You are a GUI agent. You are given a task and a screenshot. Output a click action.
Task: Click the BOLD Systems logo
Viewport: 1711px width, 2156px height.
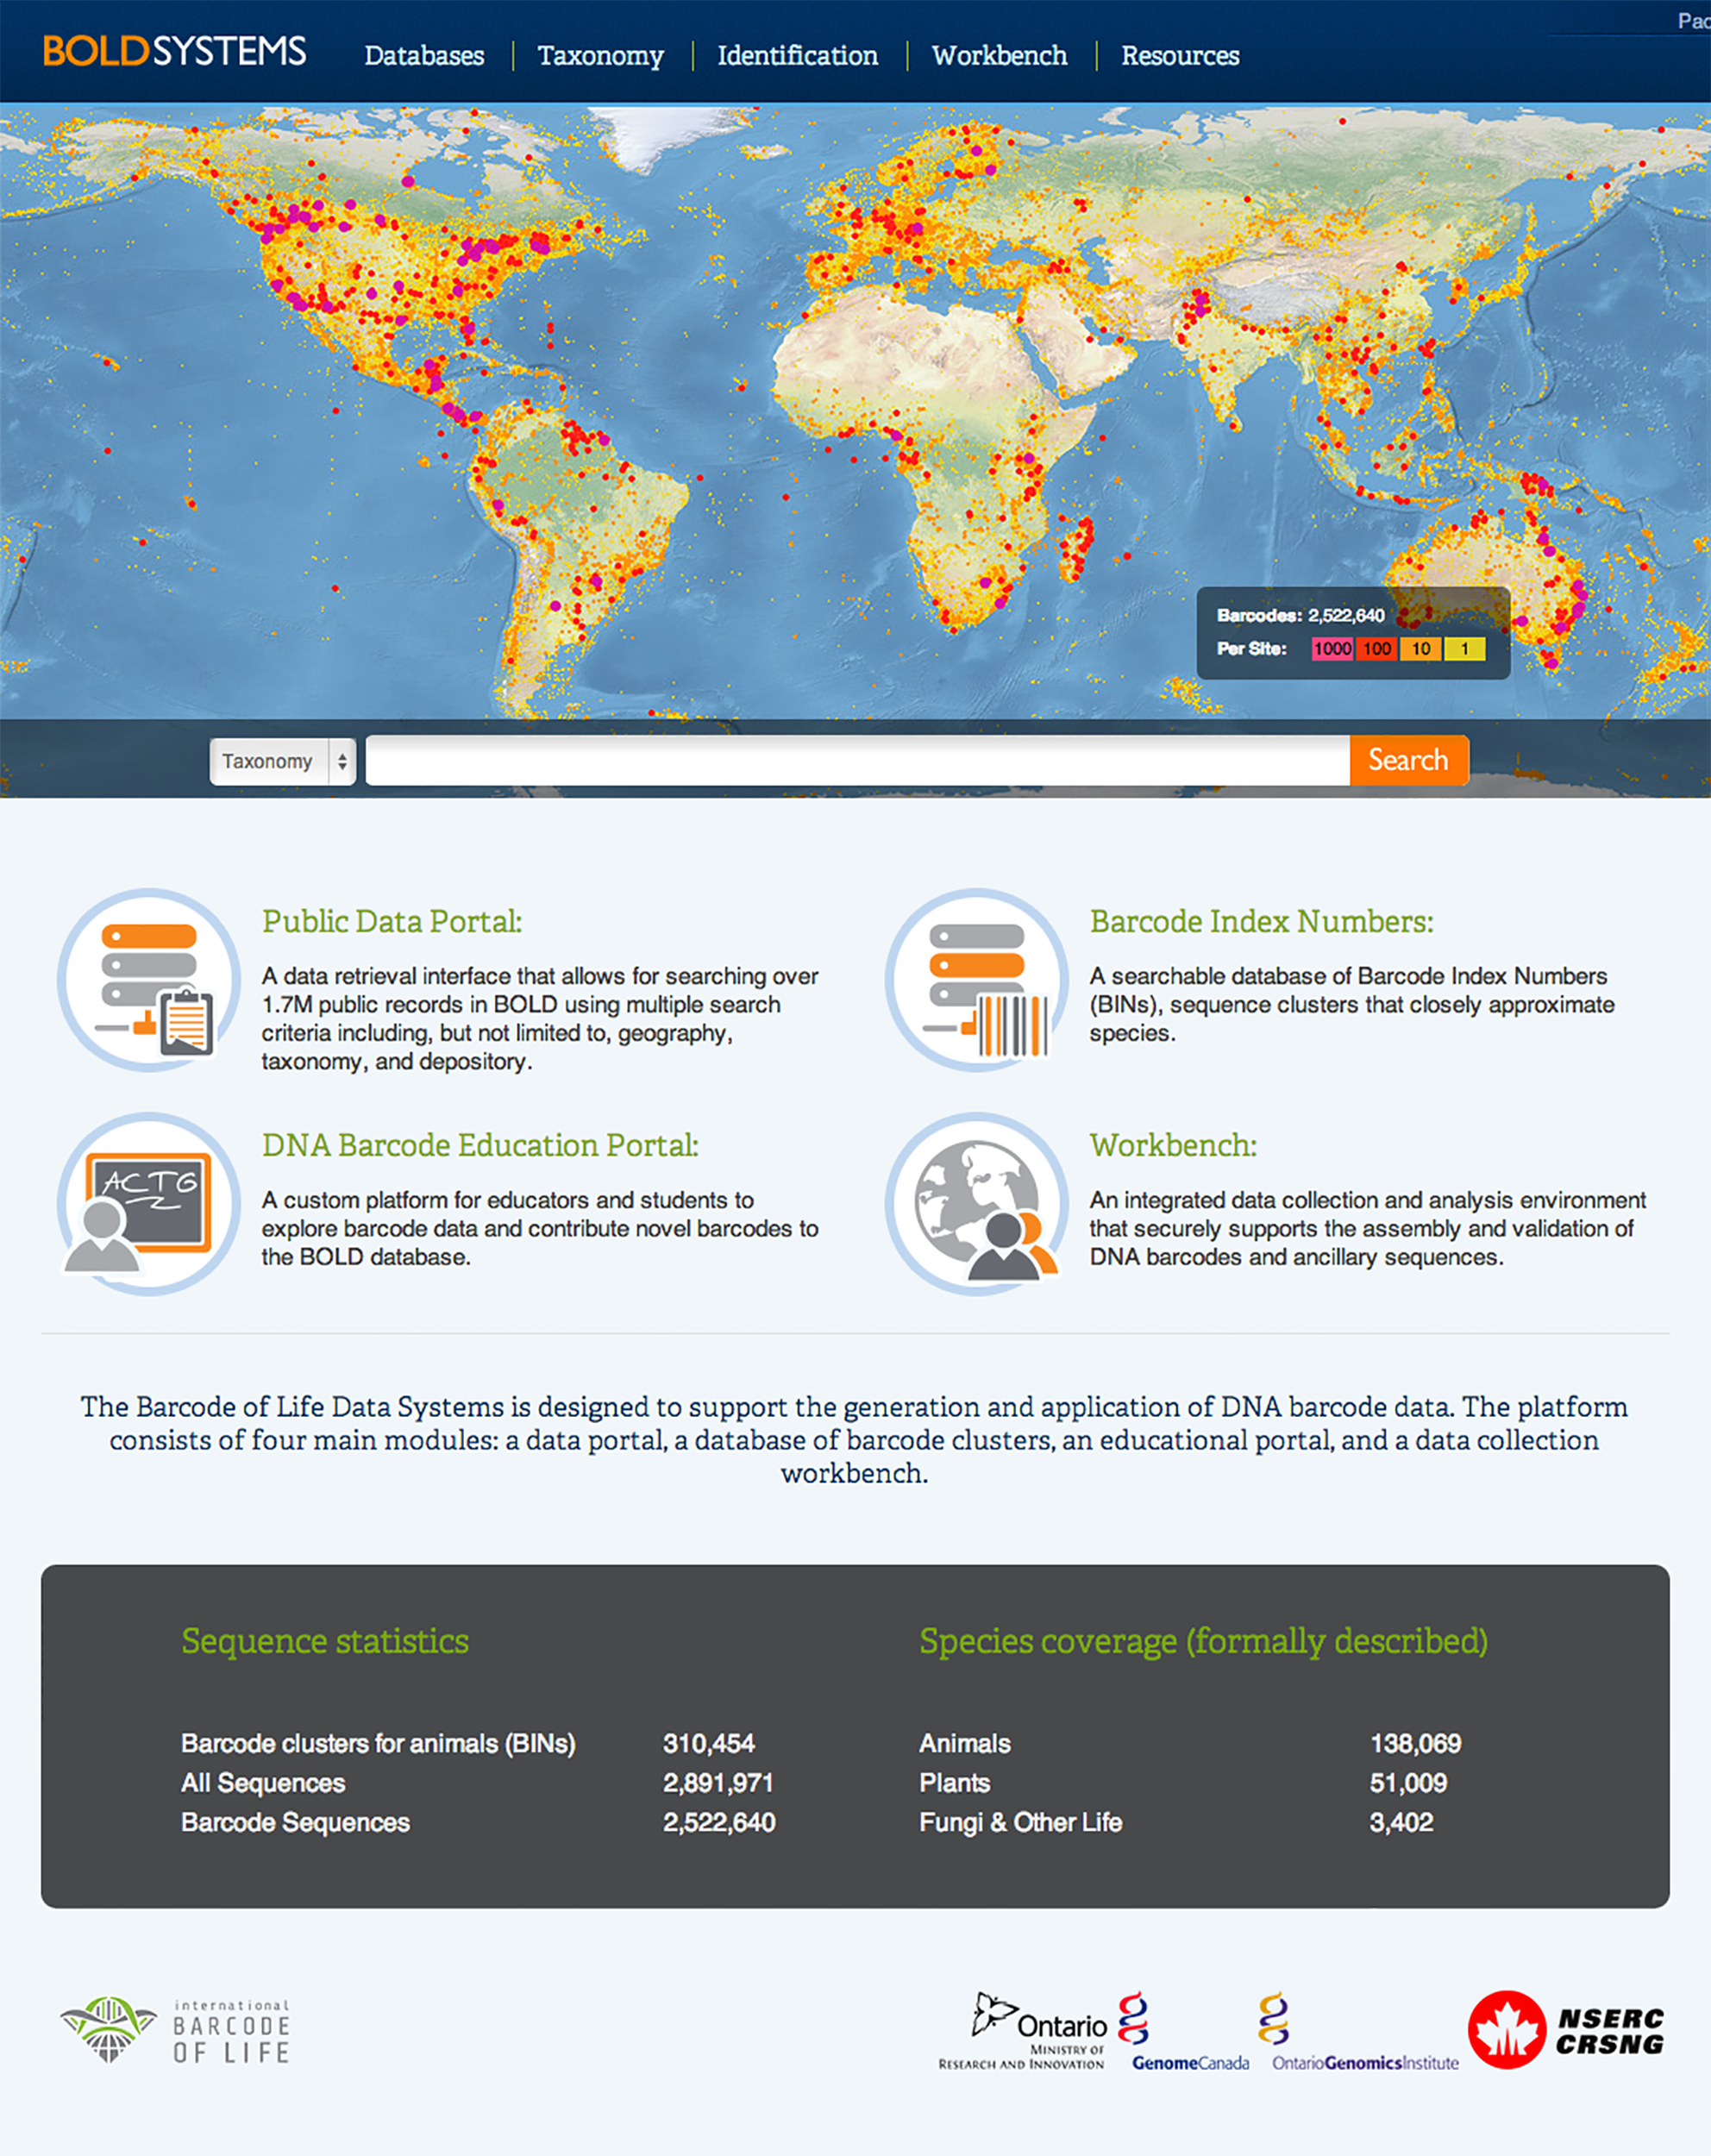click(174, 51)
